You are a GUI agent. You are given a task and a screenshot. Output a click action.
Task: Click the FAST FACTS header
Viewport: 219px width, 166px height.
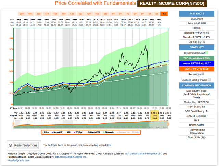[196, 14]
